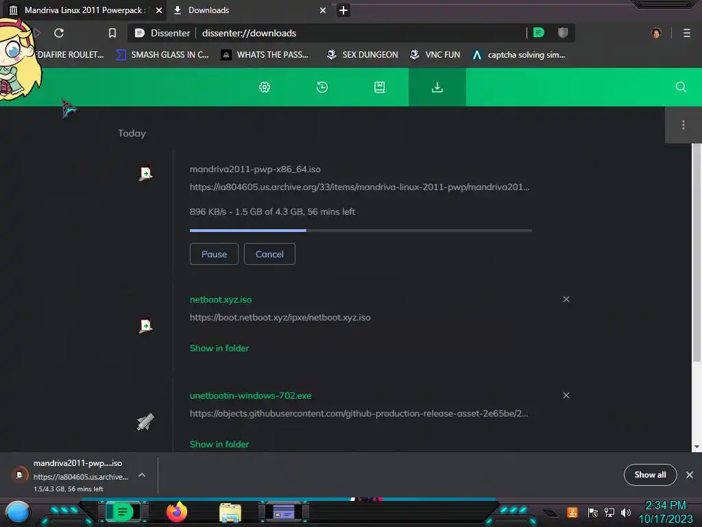Open the Bookmarks icon in green toolbar
702x527 pixels.
pyautogui.click(x=379, y=87)
